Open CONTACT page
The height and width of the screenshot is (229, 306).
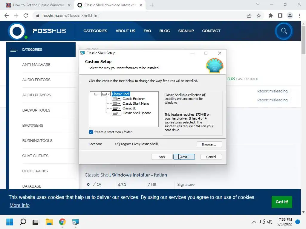[x=211, y=31]
